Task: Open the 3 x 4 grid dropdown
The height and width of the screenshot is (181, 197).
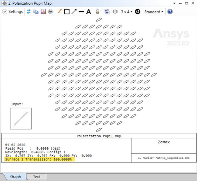Action: (126, 12)
